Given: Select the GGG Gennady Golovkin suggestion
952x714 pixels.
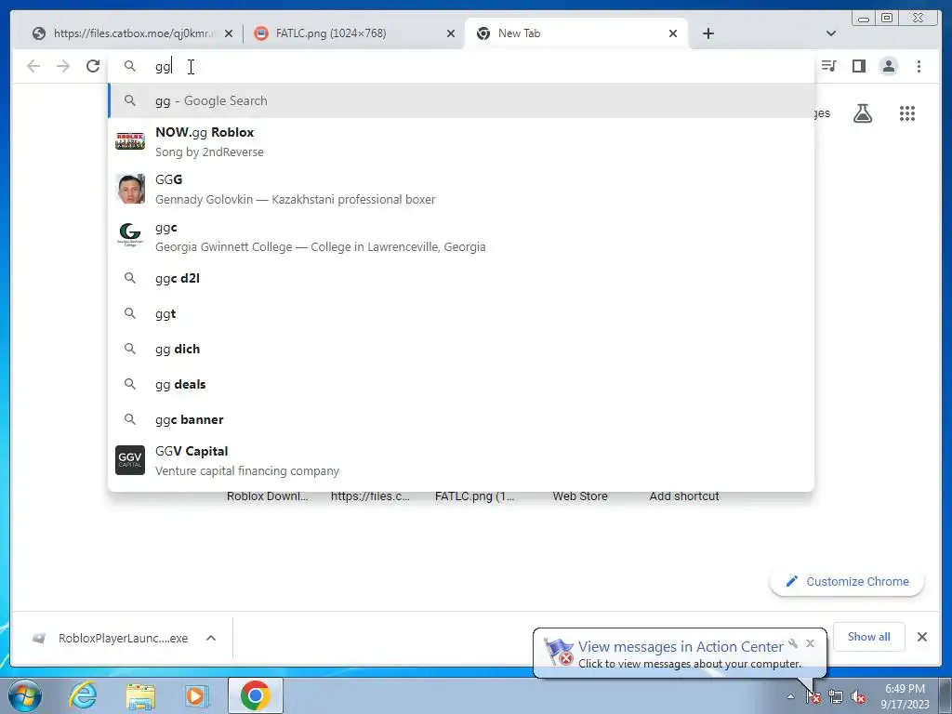Looking at the screenshot, I should pos(461,189).
